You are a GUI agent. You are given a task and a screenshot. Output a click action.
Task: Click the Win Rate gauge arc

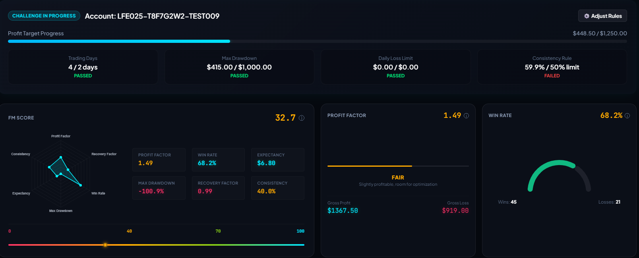pyautogui.click(x=559, y=176)
